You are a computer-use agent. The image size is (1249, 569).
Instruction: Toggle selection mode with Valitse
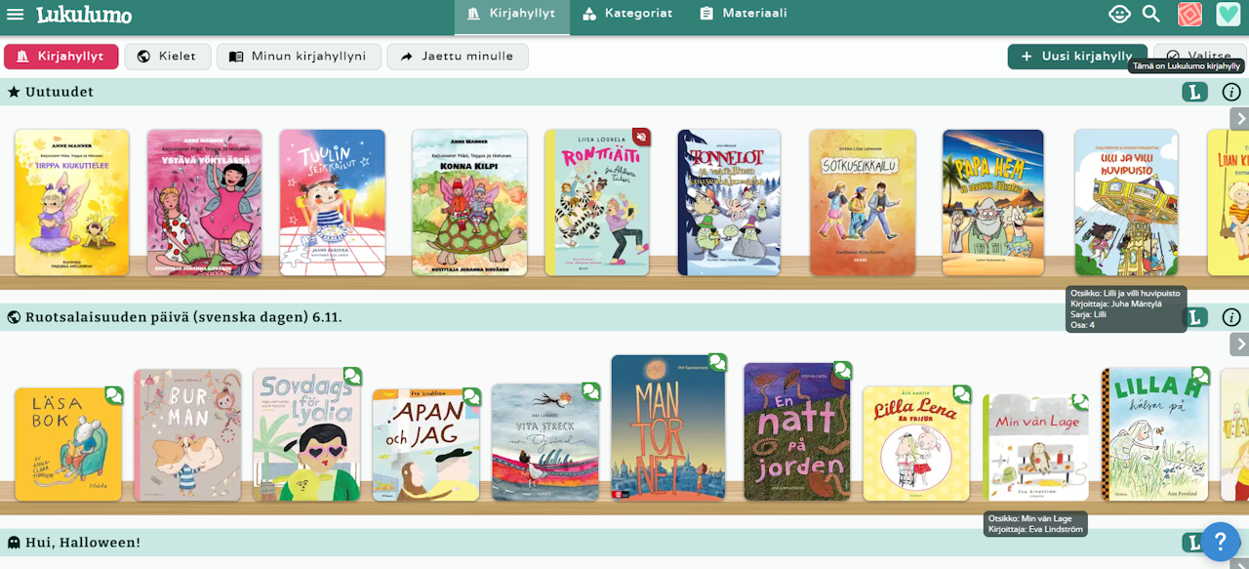pos(1199,57)
